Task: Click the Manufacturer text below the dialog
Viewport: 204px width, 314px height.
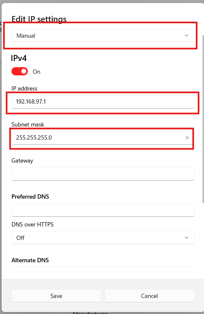Action: click(x=90, y=312)
